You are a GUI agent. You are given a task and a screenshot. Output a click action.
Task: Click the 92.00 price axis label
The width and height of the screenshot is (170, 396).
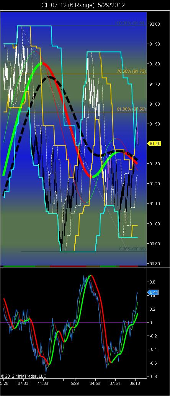(154, 24)
